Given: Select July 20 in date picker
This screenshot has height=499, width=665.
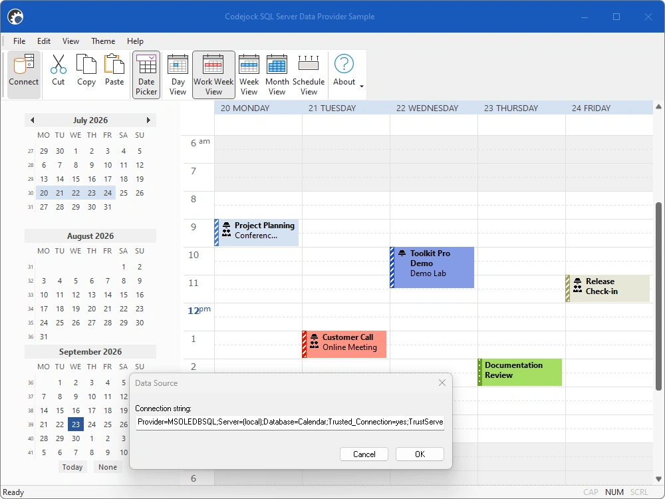Looking at the screenshot, I should [x=44, y=193].
